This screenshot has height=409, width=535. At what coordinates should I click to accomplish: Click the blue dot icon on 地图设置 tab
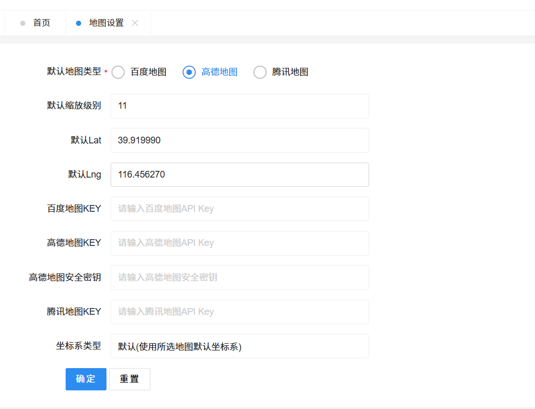coord(79,23)
